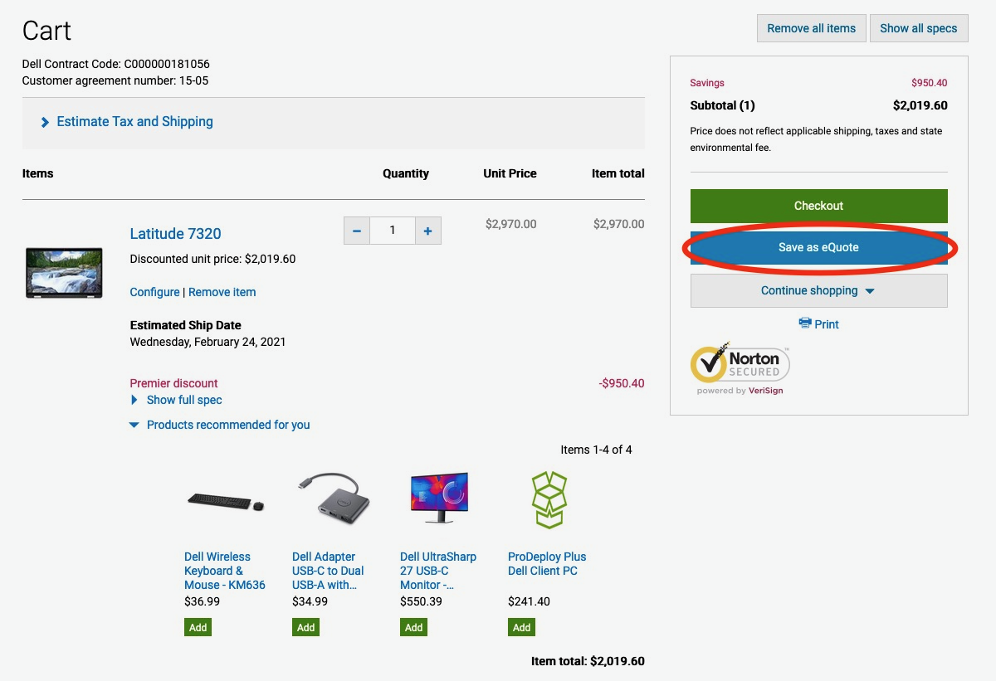Click the Configure link
Viewport: 996px width, 681px height.
[x=154, y=292]
